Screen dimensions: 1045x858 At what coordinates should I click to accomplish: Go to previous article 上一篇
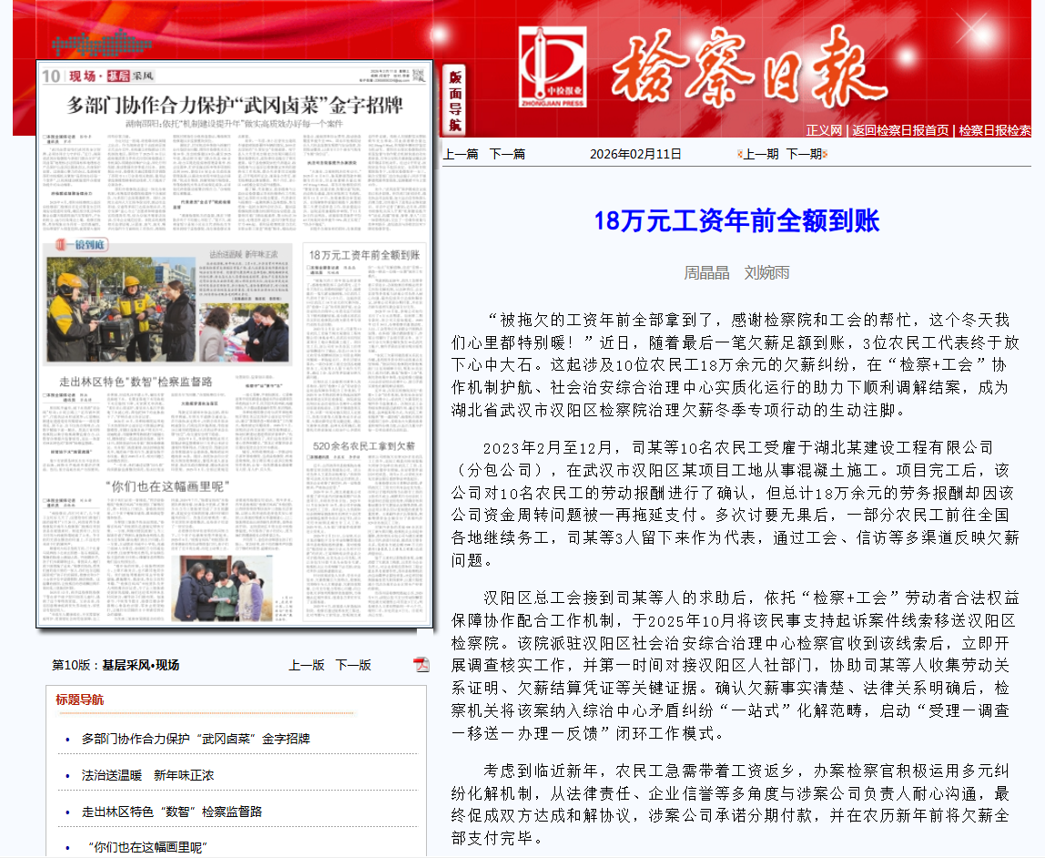pyautogui.click(x=461, y=154)
